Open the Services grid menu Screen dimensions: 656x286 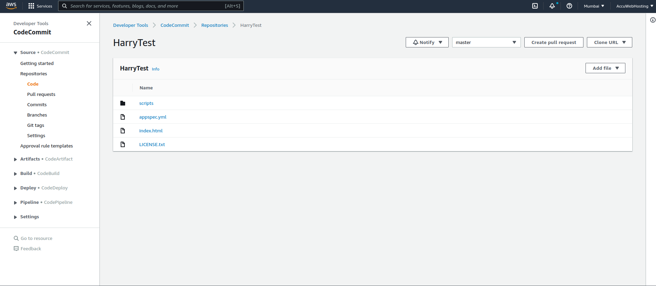(31, 6)
